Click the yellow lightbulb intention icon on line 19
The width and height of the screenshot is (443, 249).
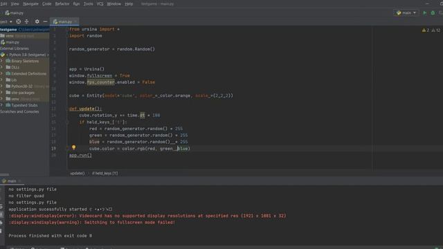click(x=73, y=147)
